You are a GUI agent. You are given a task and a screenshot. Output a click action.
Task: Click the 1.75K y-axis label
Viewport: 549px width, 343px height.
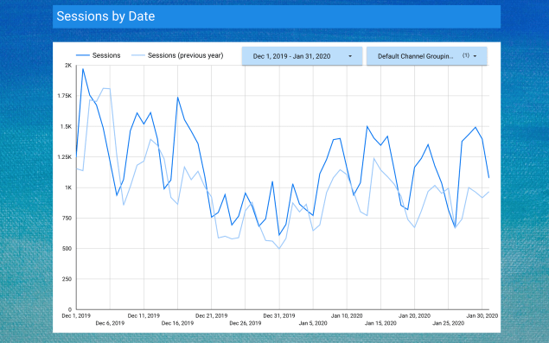coord(65,96)
